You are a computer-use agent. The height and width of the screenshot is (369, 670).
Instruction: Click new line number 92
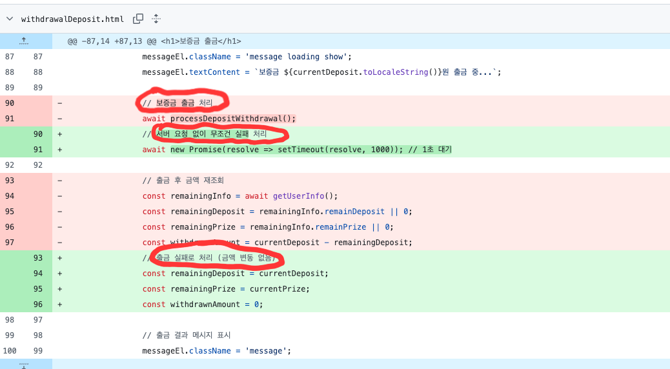click(38, 165)
